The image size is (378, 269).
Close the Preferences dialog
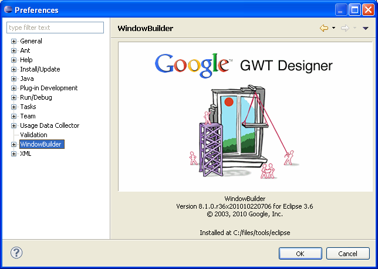[369, 10]
